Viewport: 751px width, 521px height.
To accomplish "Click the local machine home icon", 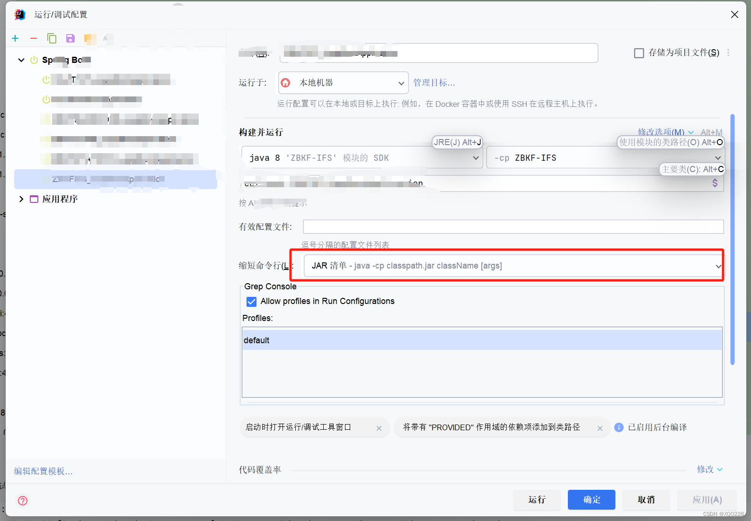I will click(286, 83).
